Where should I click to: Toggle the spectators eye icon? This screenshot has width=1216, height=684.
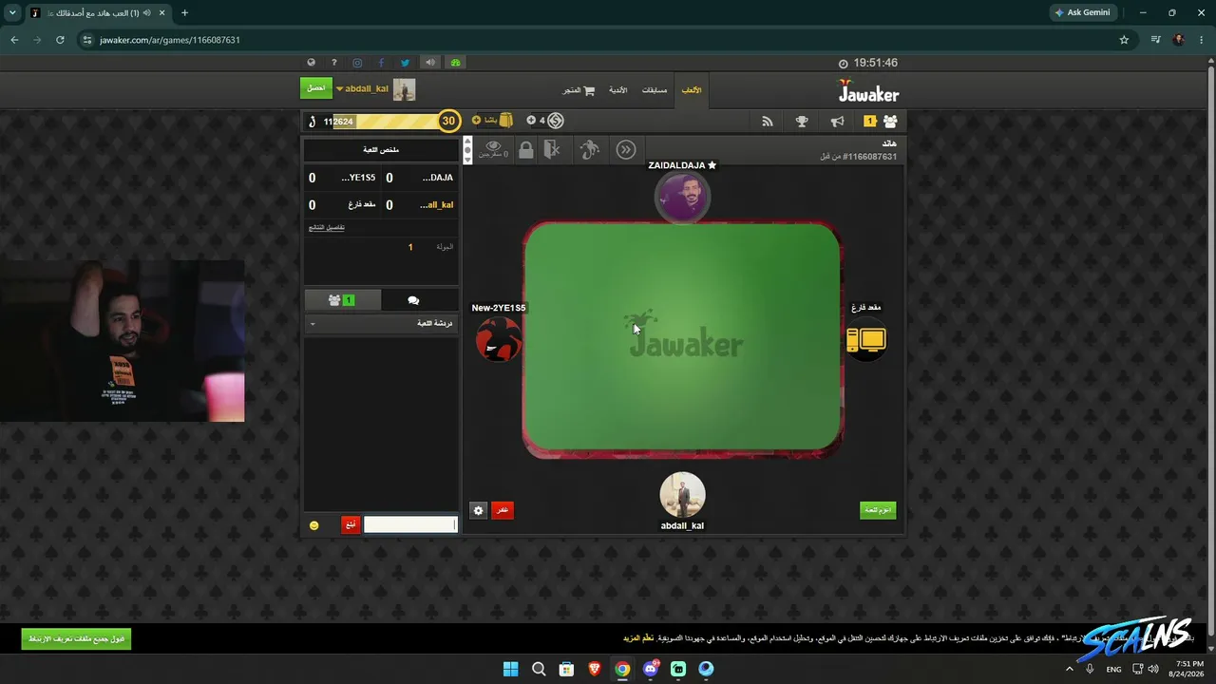(x=493, y=148)
